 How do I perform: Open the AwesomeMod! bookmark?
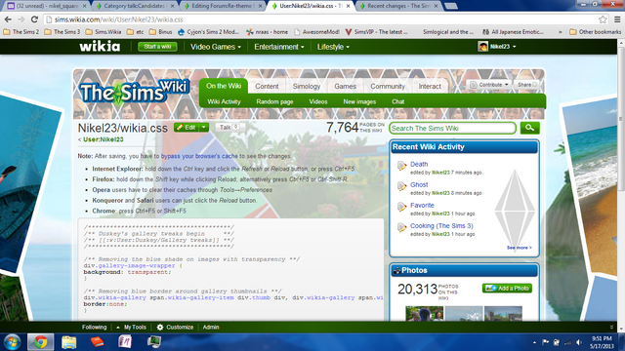[x=316, y=32]
